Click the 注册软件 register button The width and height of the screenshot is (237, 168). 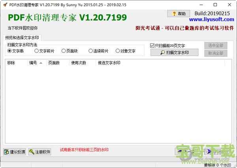39,152
